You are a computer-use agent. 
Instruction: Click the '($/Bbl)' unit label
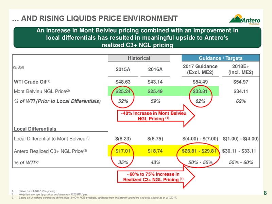pos(19,67)
